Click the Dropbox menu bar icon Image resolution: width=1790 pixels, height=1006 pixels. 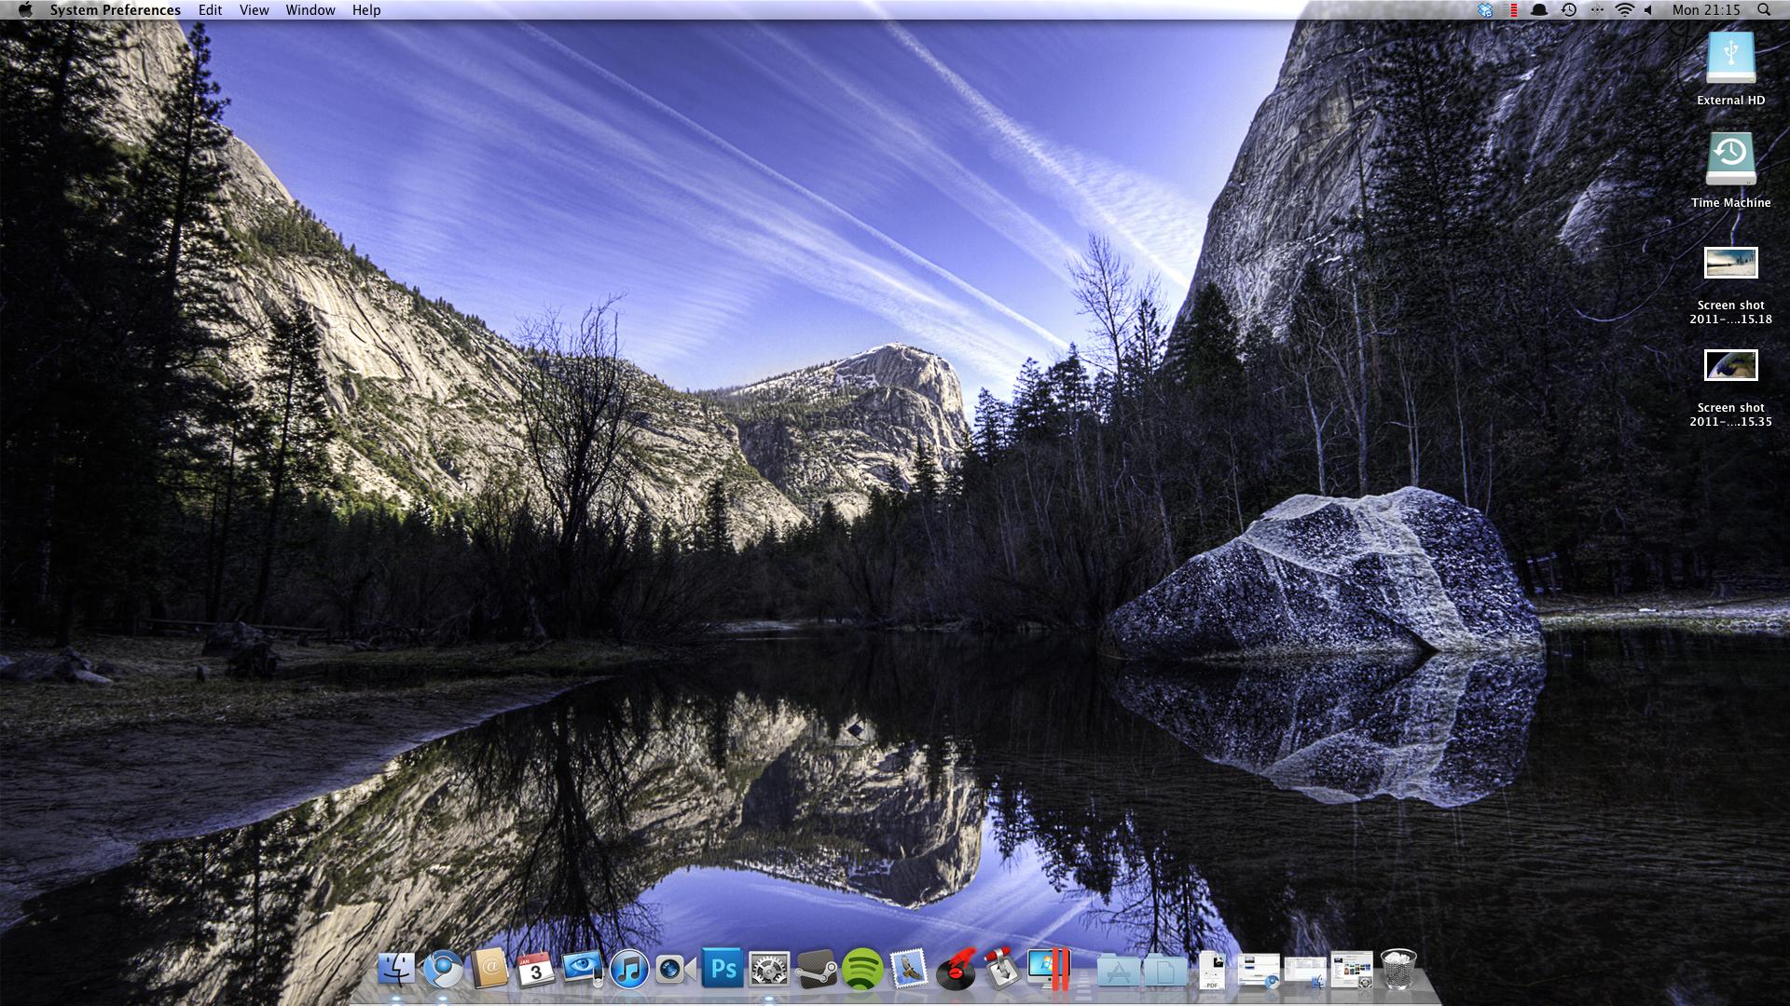click(1485, 10)
